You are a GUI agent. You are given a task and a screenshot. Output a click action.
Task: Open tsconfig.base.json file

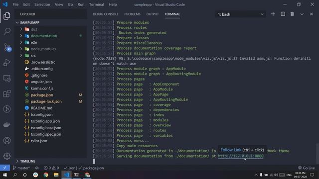tap(46, 128)
